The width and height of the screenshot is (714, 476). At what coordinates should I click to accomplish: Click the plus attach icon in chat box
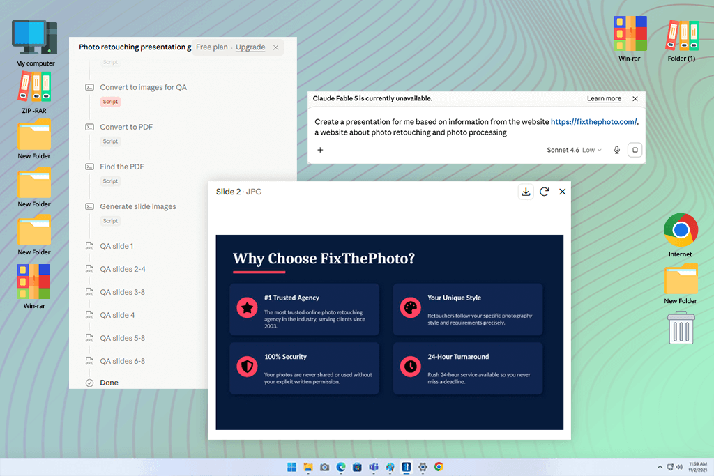320,150
